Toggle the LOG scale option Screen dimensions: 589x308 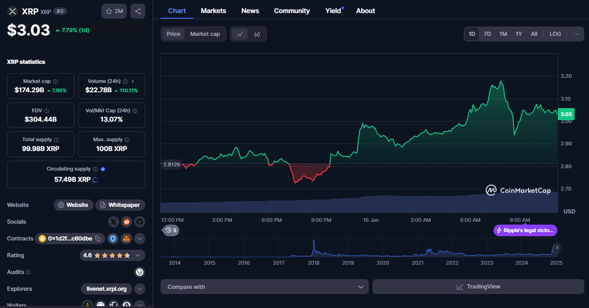point(555,34)
